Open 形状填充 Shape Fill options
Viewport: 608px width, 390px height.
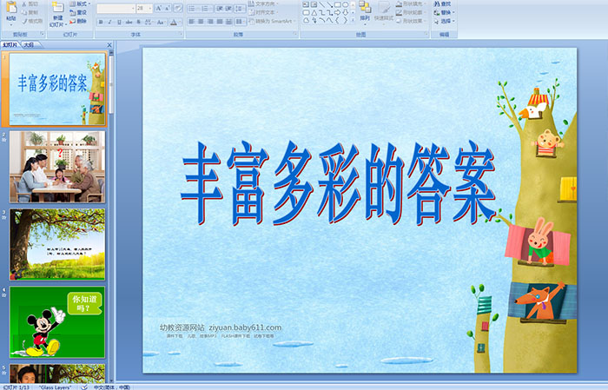(411, 3)
